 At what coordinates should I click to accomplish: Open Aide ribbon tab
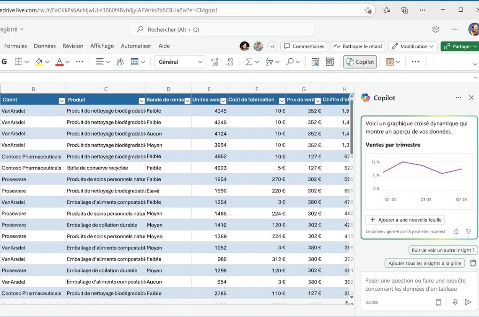click(x=164, y=46)
